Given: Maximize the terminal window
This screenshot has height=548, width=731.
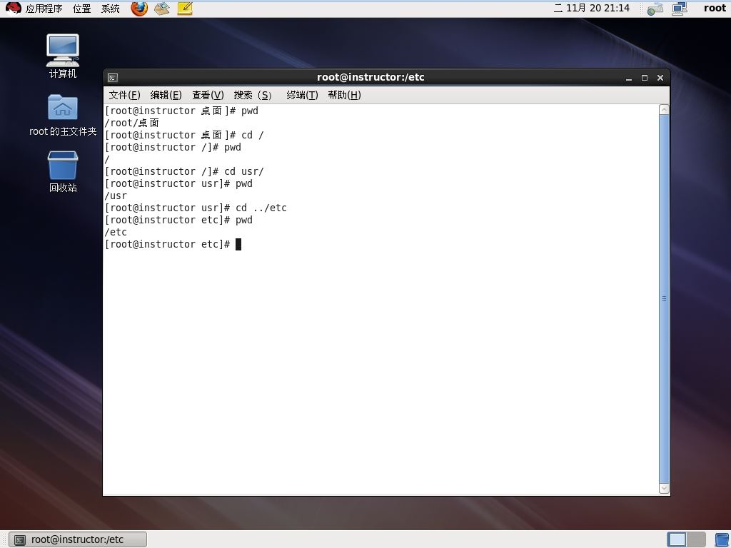Looking at the screenshot, I should [x=645, y=78].
